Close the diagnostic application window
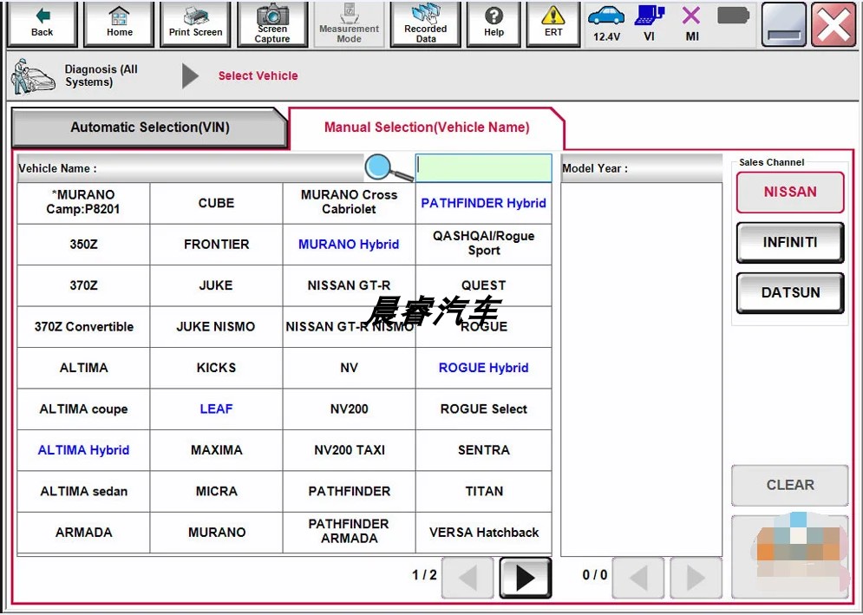 click(x=834, y=24)
